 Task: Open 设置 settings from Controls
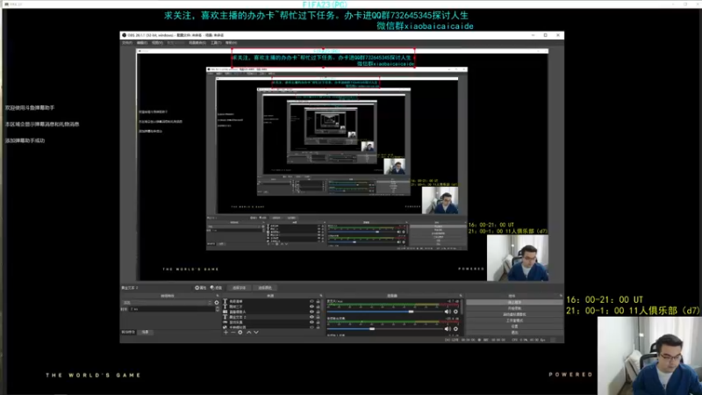513,327
